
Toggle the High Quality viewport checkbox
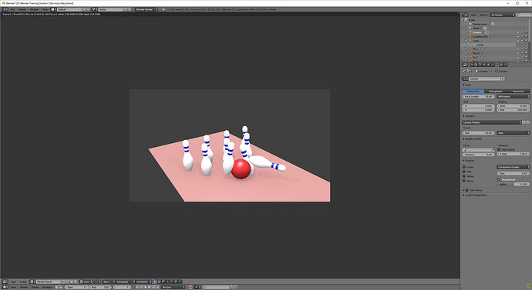[499, 149]
